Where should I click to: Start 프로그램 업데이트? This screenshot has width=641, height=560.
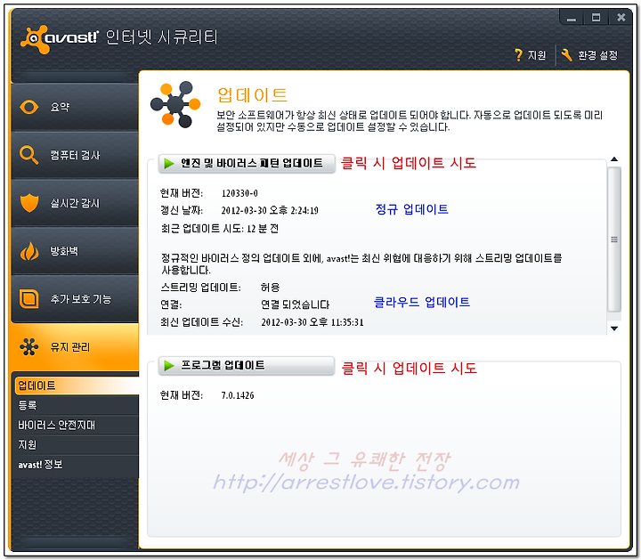click(x=247, y=365)
